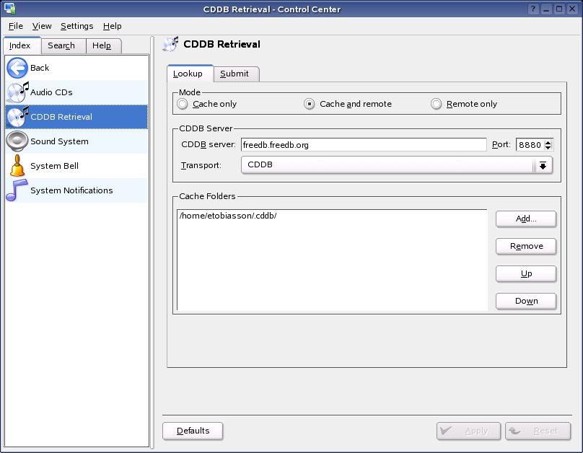Click the CDDB Retrieval disc icon in sidebar
Image resolution: width=583 pixels, height=453 pixels.
17,117
